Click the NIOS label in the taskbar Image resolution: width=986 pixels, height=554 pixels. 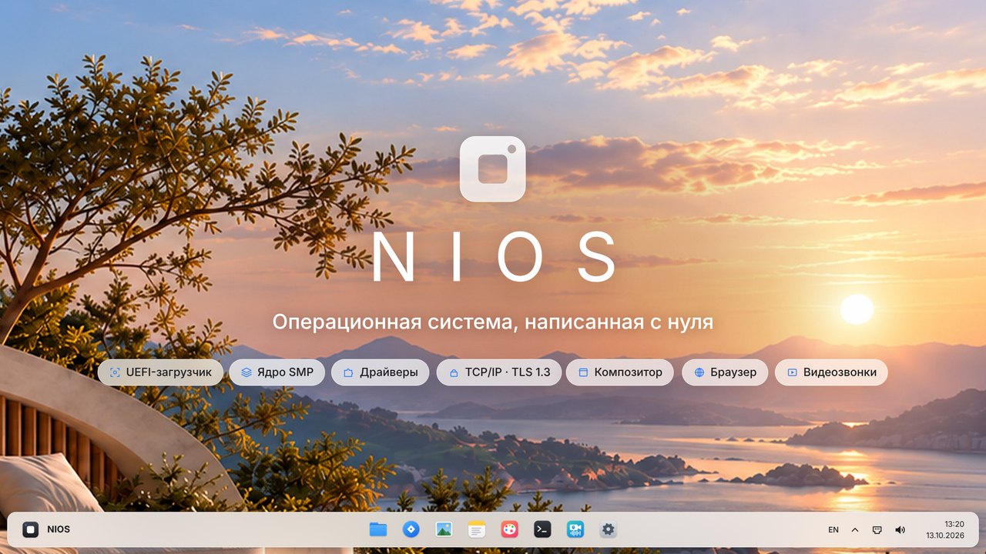(59, 529)
